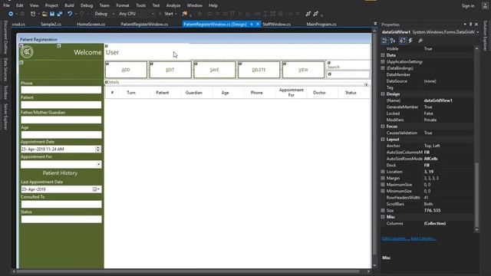Viewport: 491px width, 276px height.
Task: Click the Save All toolbar icon
Action: tap(60, 14)
